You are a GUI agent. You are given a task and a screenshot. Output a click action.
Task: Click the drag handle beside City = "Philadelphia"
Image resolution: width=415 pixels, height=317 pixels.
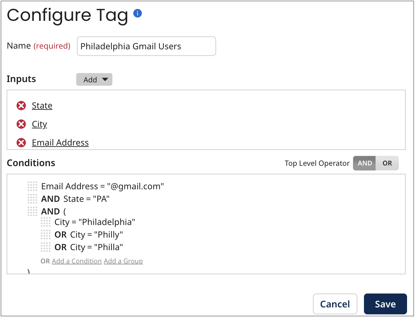point(46,222)
